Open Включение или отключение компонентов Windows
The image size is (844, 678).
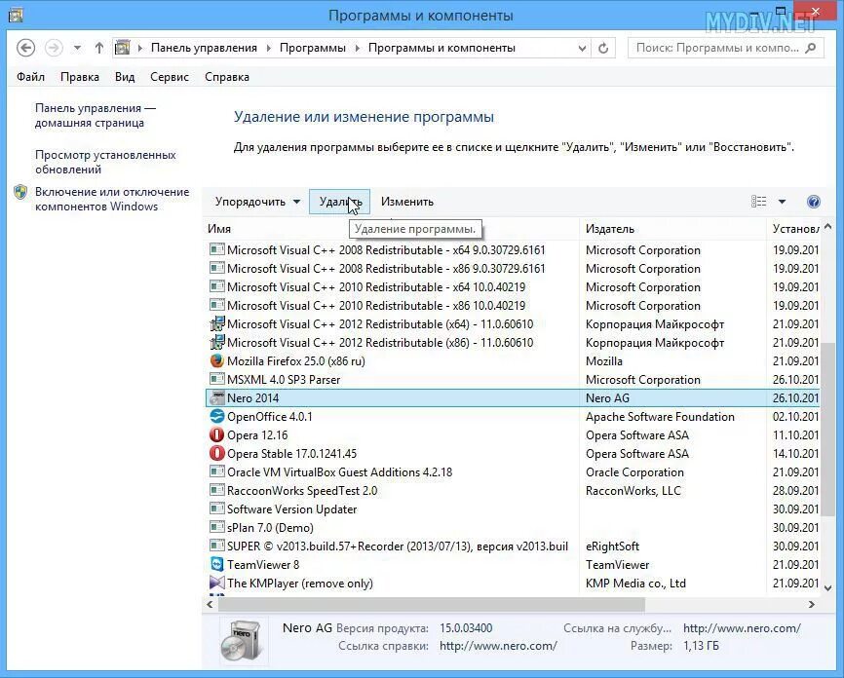(x=112, y=199)
